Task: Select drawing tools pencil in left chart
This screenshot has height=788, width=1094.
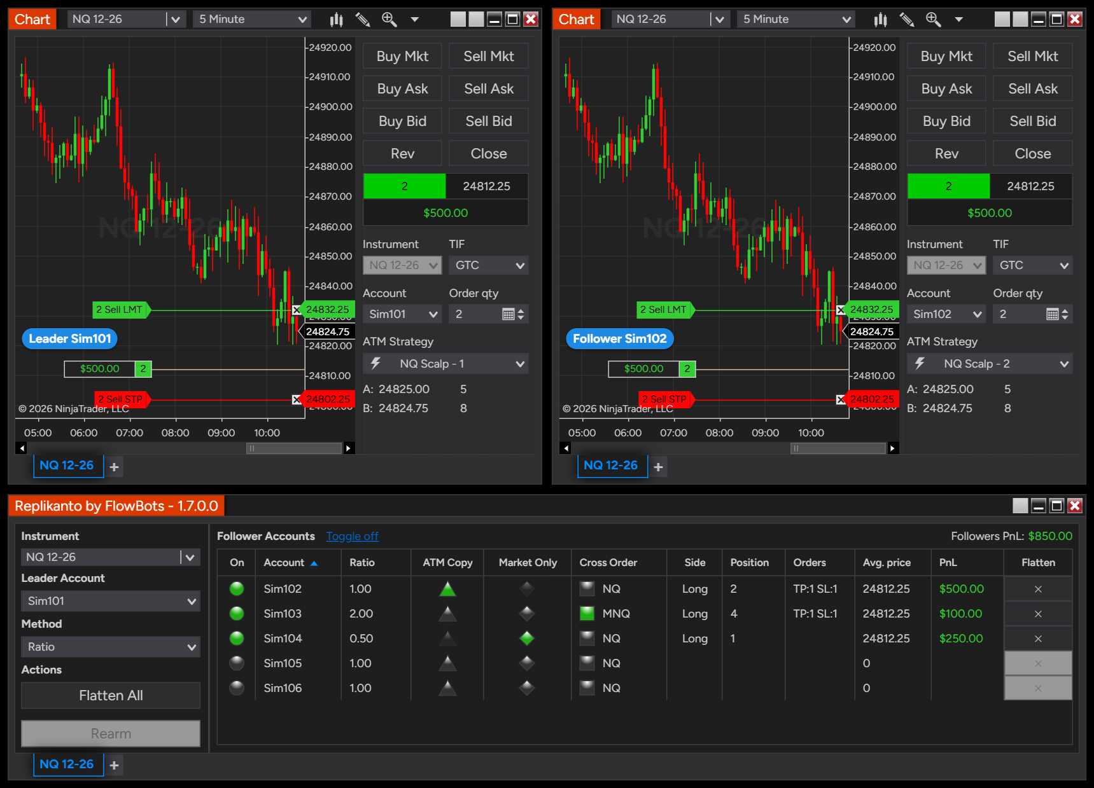Action: point(363,20)
